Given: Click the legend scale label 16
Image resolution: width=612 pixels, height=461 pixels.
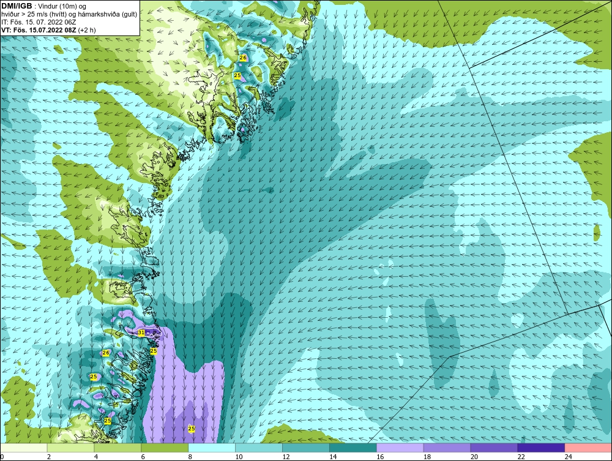Looking at the screenshot, I should 380,457.
